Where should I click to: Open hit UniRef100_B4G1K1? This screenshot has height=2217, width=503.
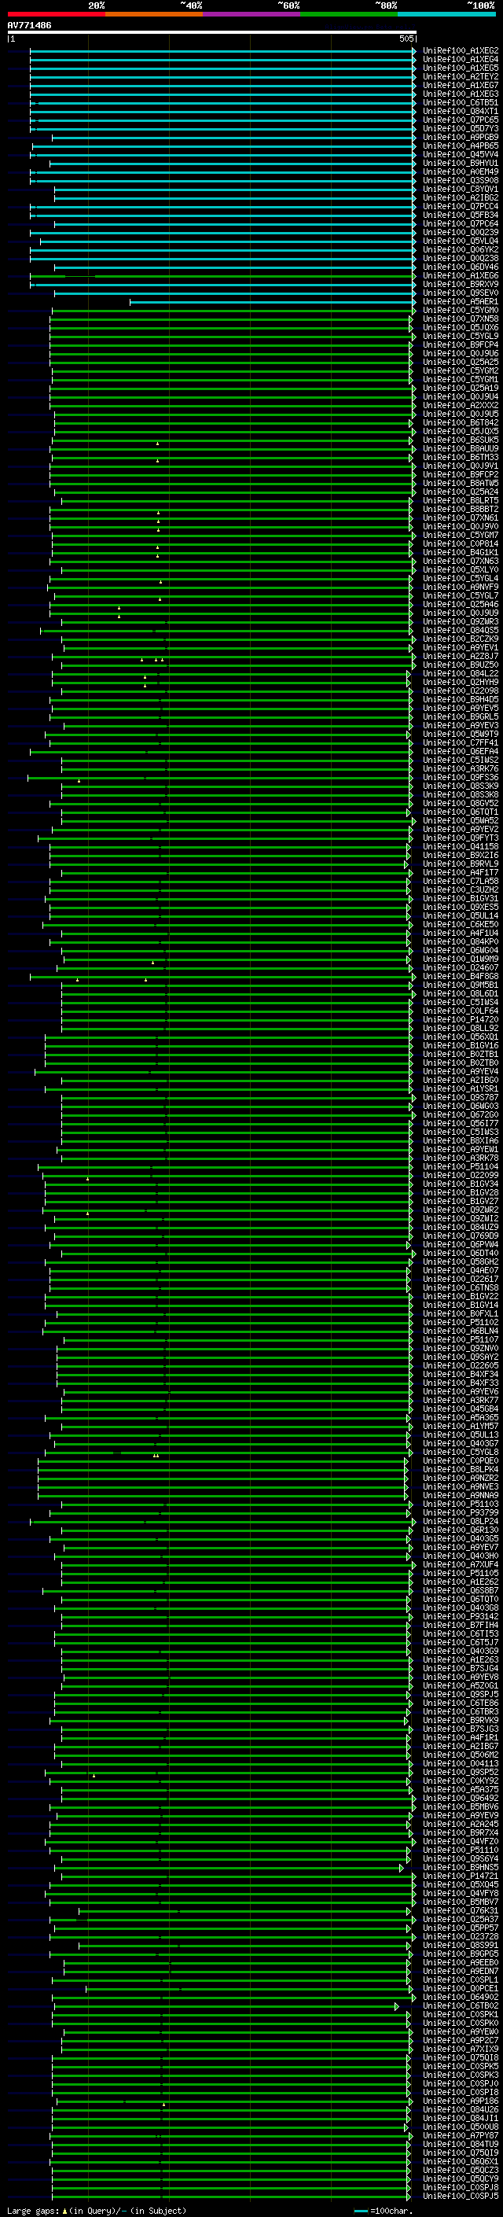point(461,553)
